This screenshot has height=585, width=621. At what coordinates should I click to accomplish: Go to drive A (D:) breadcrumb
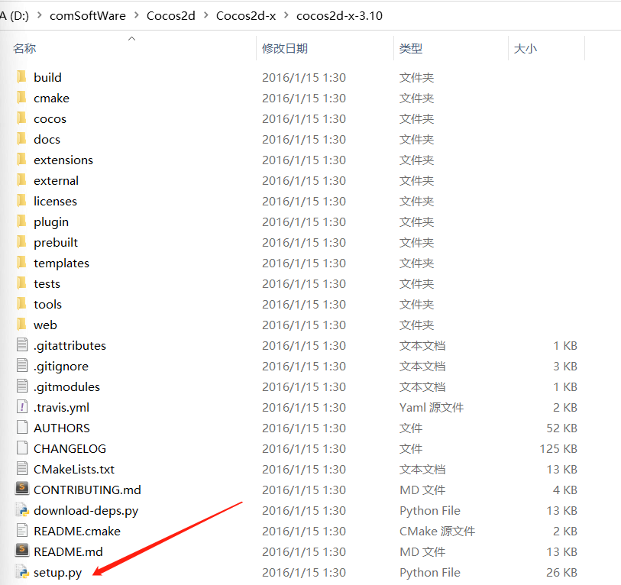(15, 15)
